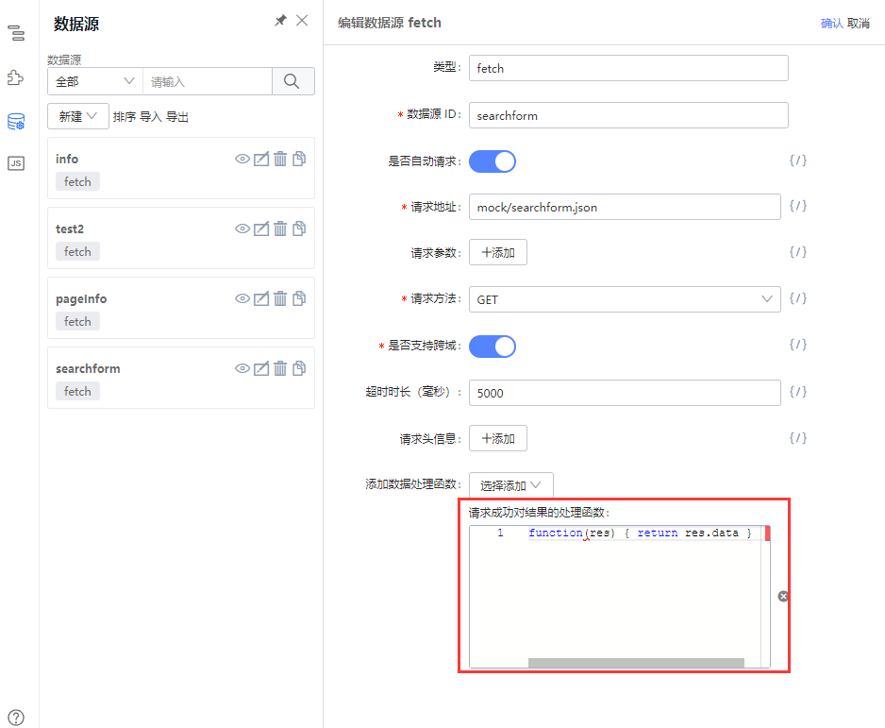Viewport: 885px width, 728px height.
Task: Preview the test2 data source
Action: (x=242, y=229)
